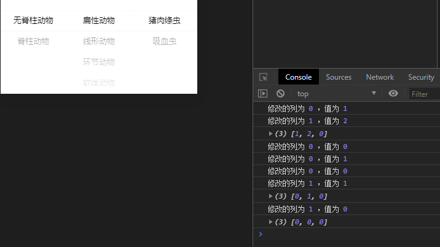Select 脊柱动物 in the first picker column

click(x=33, y=42)
